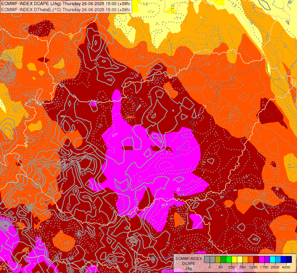The image size is (297, 273).
Task: Click the '2500' legend tick label
Action: (275, 267)
